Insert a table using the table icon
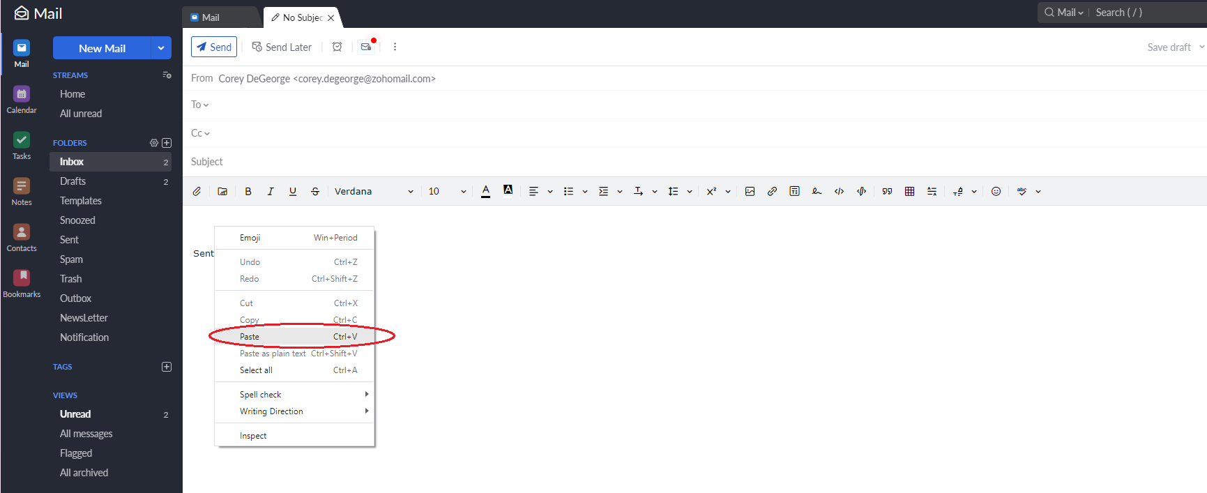The width and height of the screenshot is (1207, 493). point(909,191)
